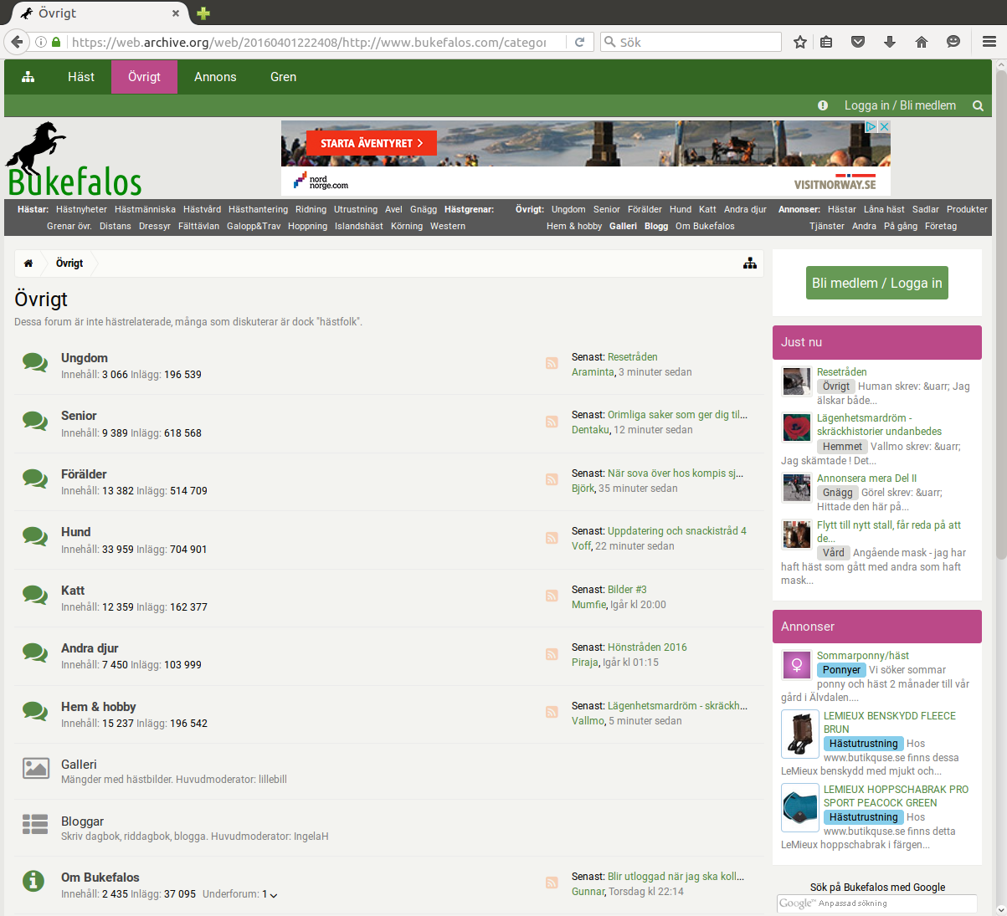Open the Senior forum title link
1007x916 pixels.
(79, 416)
